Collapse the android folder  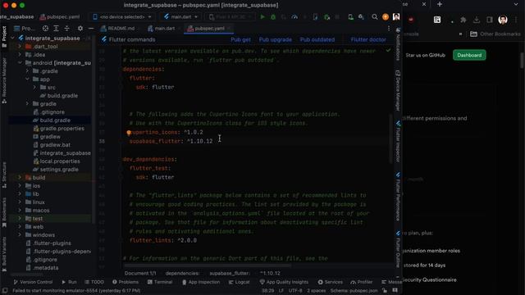click(20, 63)
